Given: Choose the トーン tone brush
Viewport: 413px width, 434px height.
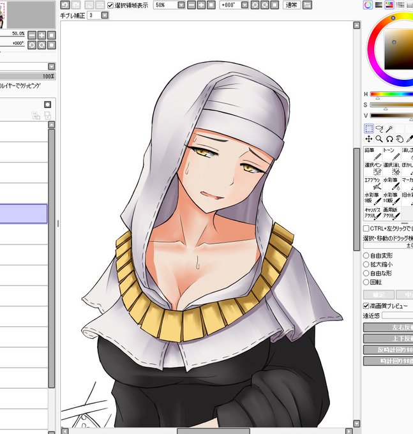Looking at the screenshot, I should [392, 154].
